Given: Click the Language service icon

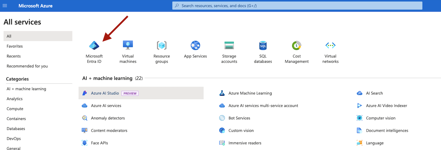Looking at the screenshot, I should point(360,143).
